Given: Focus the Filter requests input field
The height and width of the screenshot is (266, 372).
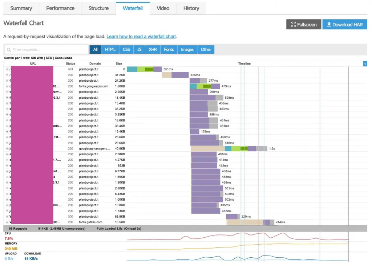Looking at the screenshot, I should 46,50.
